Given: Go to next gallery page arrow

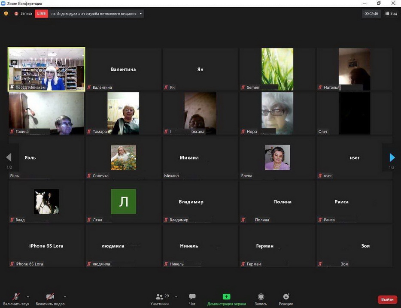Looking at the screenshot, I should 392,157.
